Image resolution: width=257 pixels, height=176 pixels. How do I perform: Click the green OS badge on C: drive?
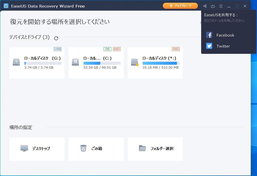click(x=107, y=49)
